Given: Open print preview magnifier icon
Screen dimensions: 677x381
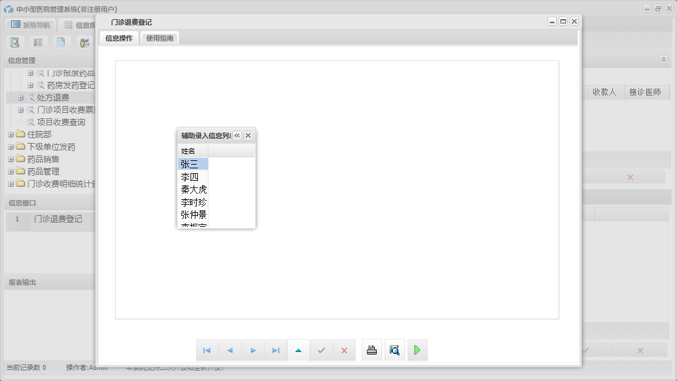Looking at the screenshot, I should [395, 350].
